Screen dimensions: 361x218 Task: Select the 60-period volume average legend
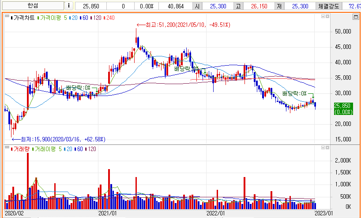[79, 149]
